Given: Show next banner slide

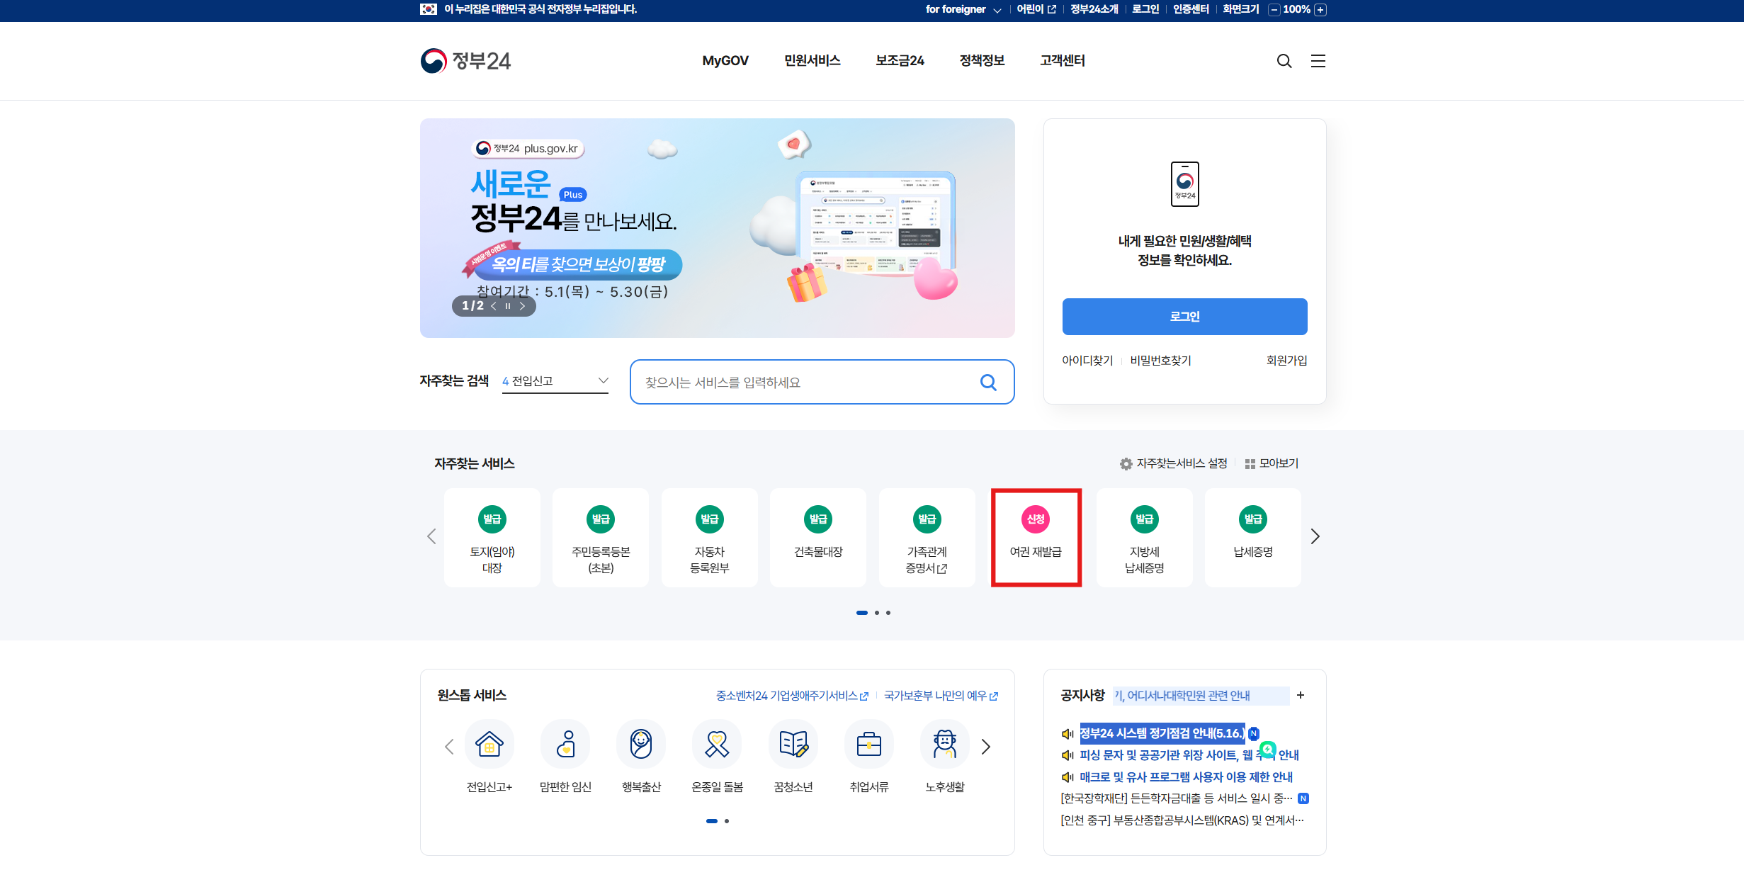Looking at the screenshot, I should click(x=522, y=306).
